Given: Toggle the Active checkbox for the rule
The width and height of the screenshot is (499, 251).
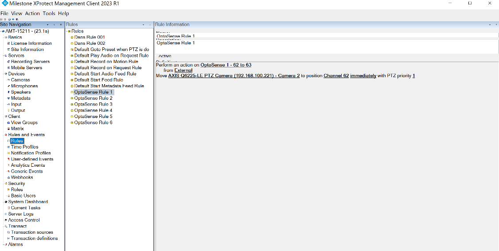Looking at the screenshot, I should pyautogui.click(x=157, y=56).
